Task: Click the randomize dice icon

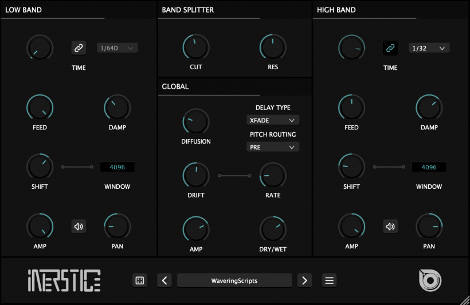Action: (x=140, y=280)
